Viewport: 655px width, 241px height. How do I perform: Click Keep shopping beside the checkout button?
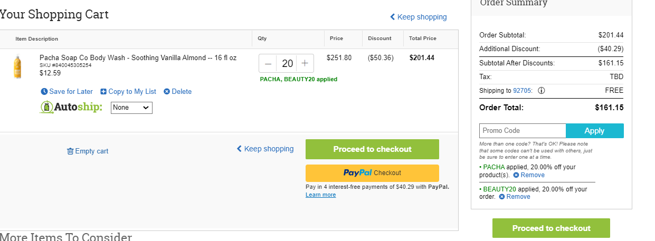point(265,149)
